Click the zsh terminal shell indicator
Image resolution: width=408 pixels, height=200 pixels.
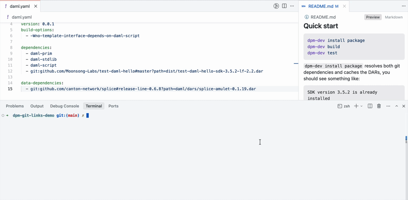point(344,106)
